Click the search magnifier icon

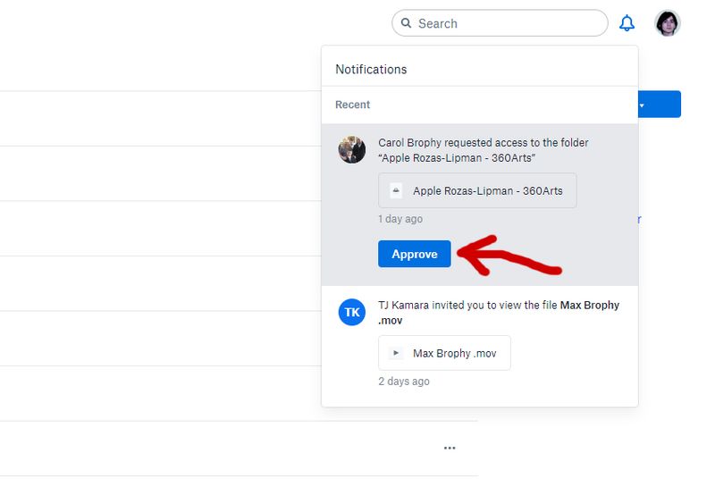point(407,23)
